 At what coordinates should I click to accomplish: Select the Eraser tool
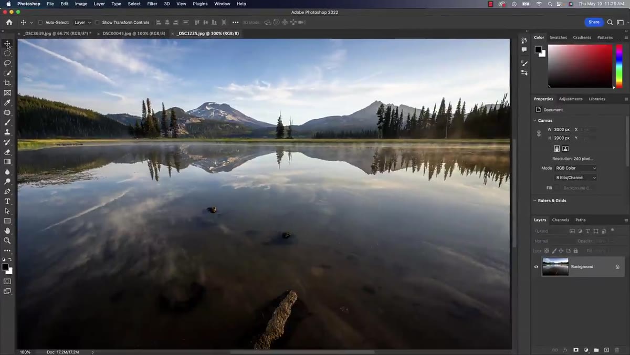(7, 152)
